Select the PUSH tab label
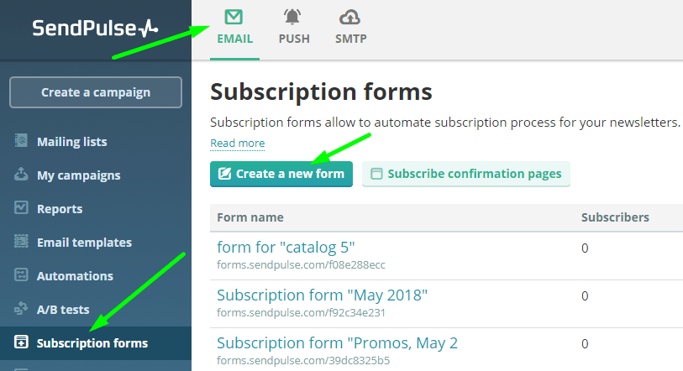The height and width of the screenshot is (371, 683). click(294, 39)
